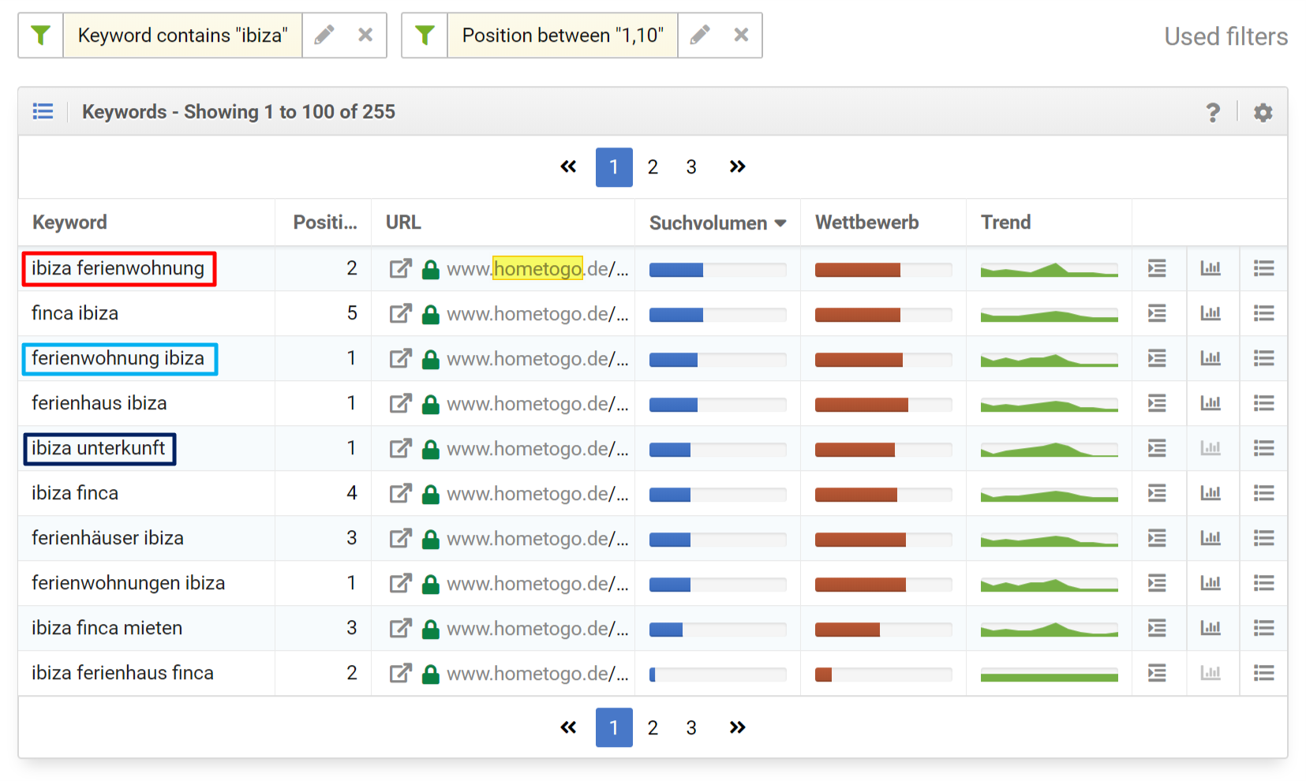Screen dimensions: 1306x781
Task: Click Trend sparkline for ibiza unterkunft
Action: point(1049,449)
